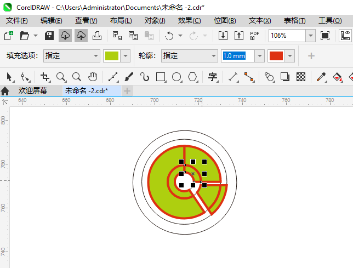Select the Blend effects tool

(x=270, y=77)
